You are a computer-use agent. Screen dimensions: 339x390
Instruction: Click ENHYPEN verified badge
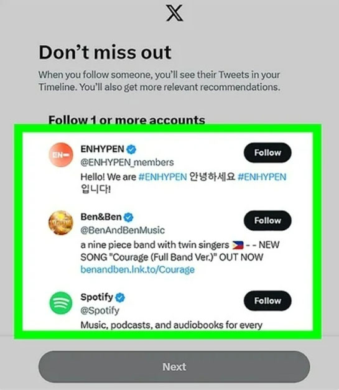point(131,149)
